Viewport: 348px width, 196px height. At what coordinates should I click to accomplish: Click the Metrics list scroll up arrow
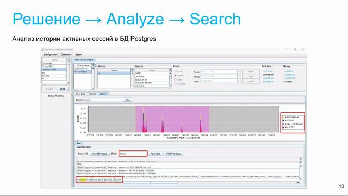tap(132, 73)
